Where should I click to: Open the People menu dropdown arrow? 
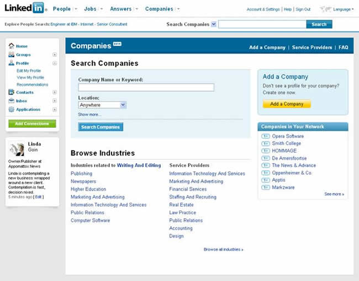pos(76,9)
